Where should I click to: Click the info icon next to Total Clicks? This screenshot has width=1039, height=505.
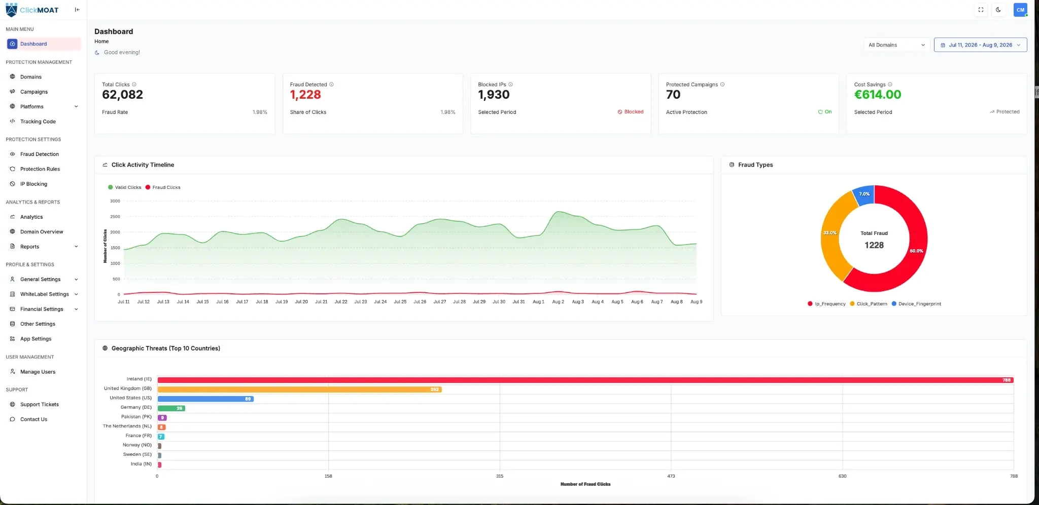click(134, 85)
